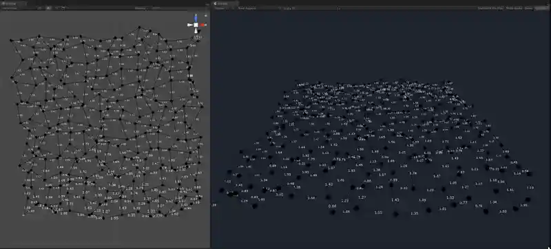Click the red X axis cone of the orientation gizmo

point(202,25)
